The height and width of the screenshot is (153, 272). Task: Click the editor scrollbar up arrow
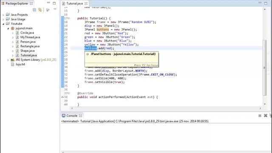(265, 9)
